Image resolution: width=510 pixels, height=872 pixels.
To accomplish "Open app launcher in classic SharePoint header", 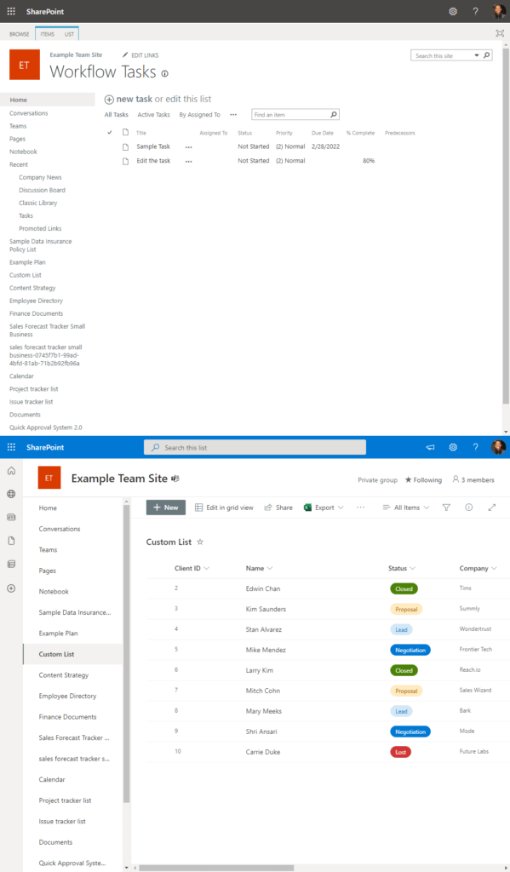I will pyautogui.click(x=11, y=11).
